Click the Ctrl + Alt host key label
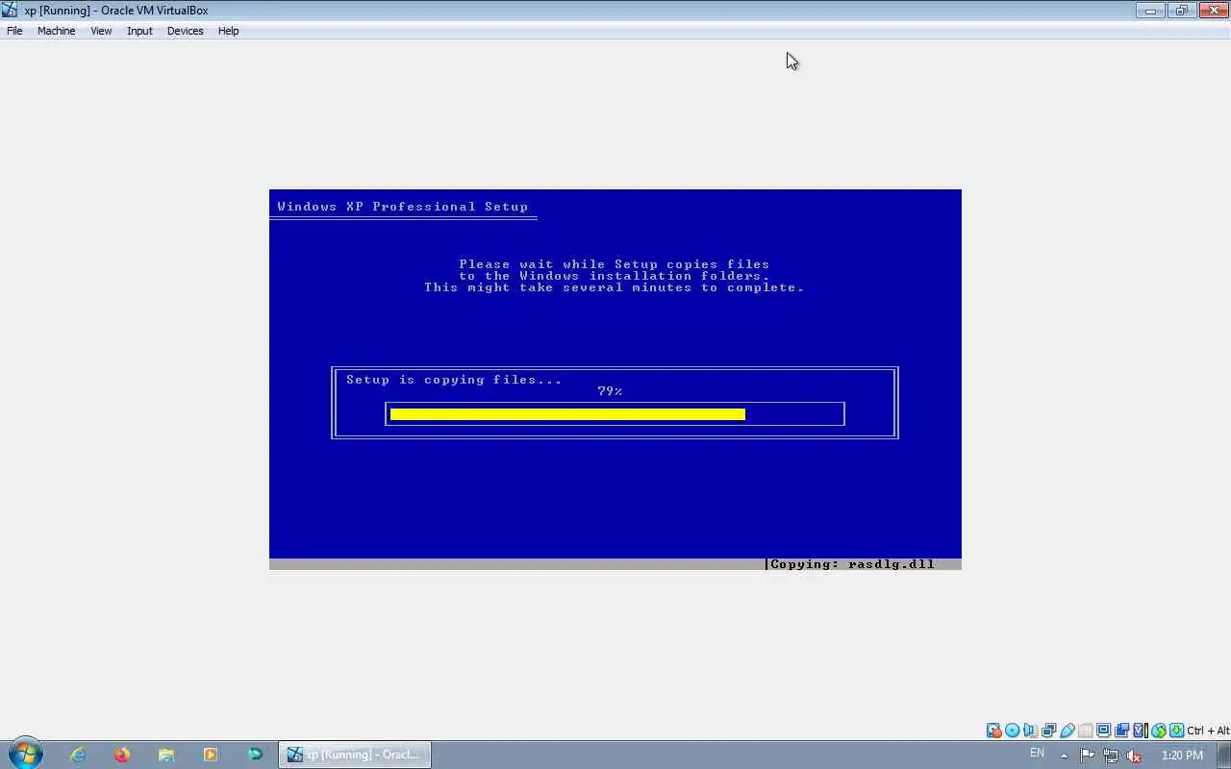Viewport: 1231px width, 769px height. tap(1209, 731)
